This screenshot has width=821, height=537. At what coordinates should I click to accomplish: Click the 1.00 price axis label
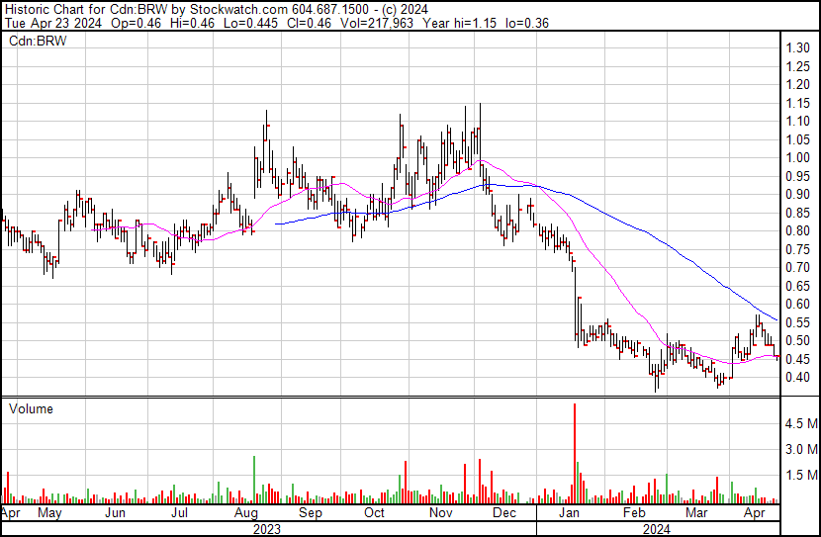798,157
